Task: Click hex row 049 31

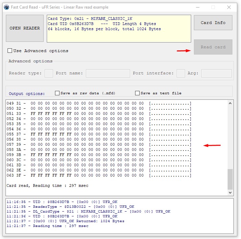Action: (99, 103)
